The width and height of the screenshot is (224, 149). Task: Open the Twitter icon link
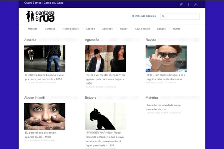click(181, 4)
